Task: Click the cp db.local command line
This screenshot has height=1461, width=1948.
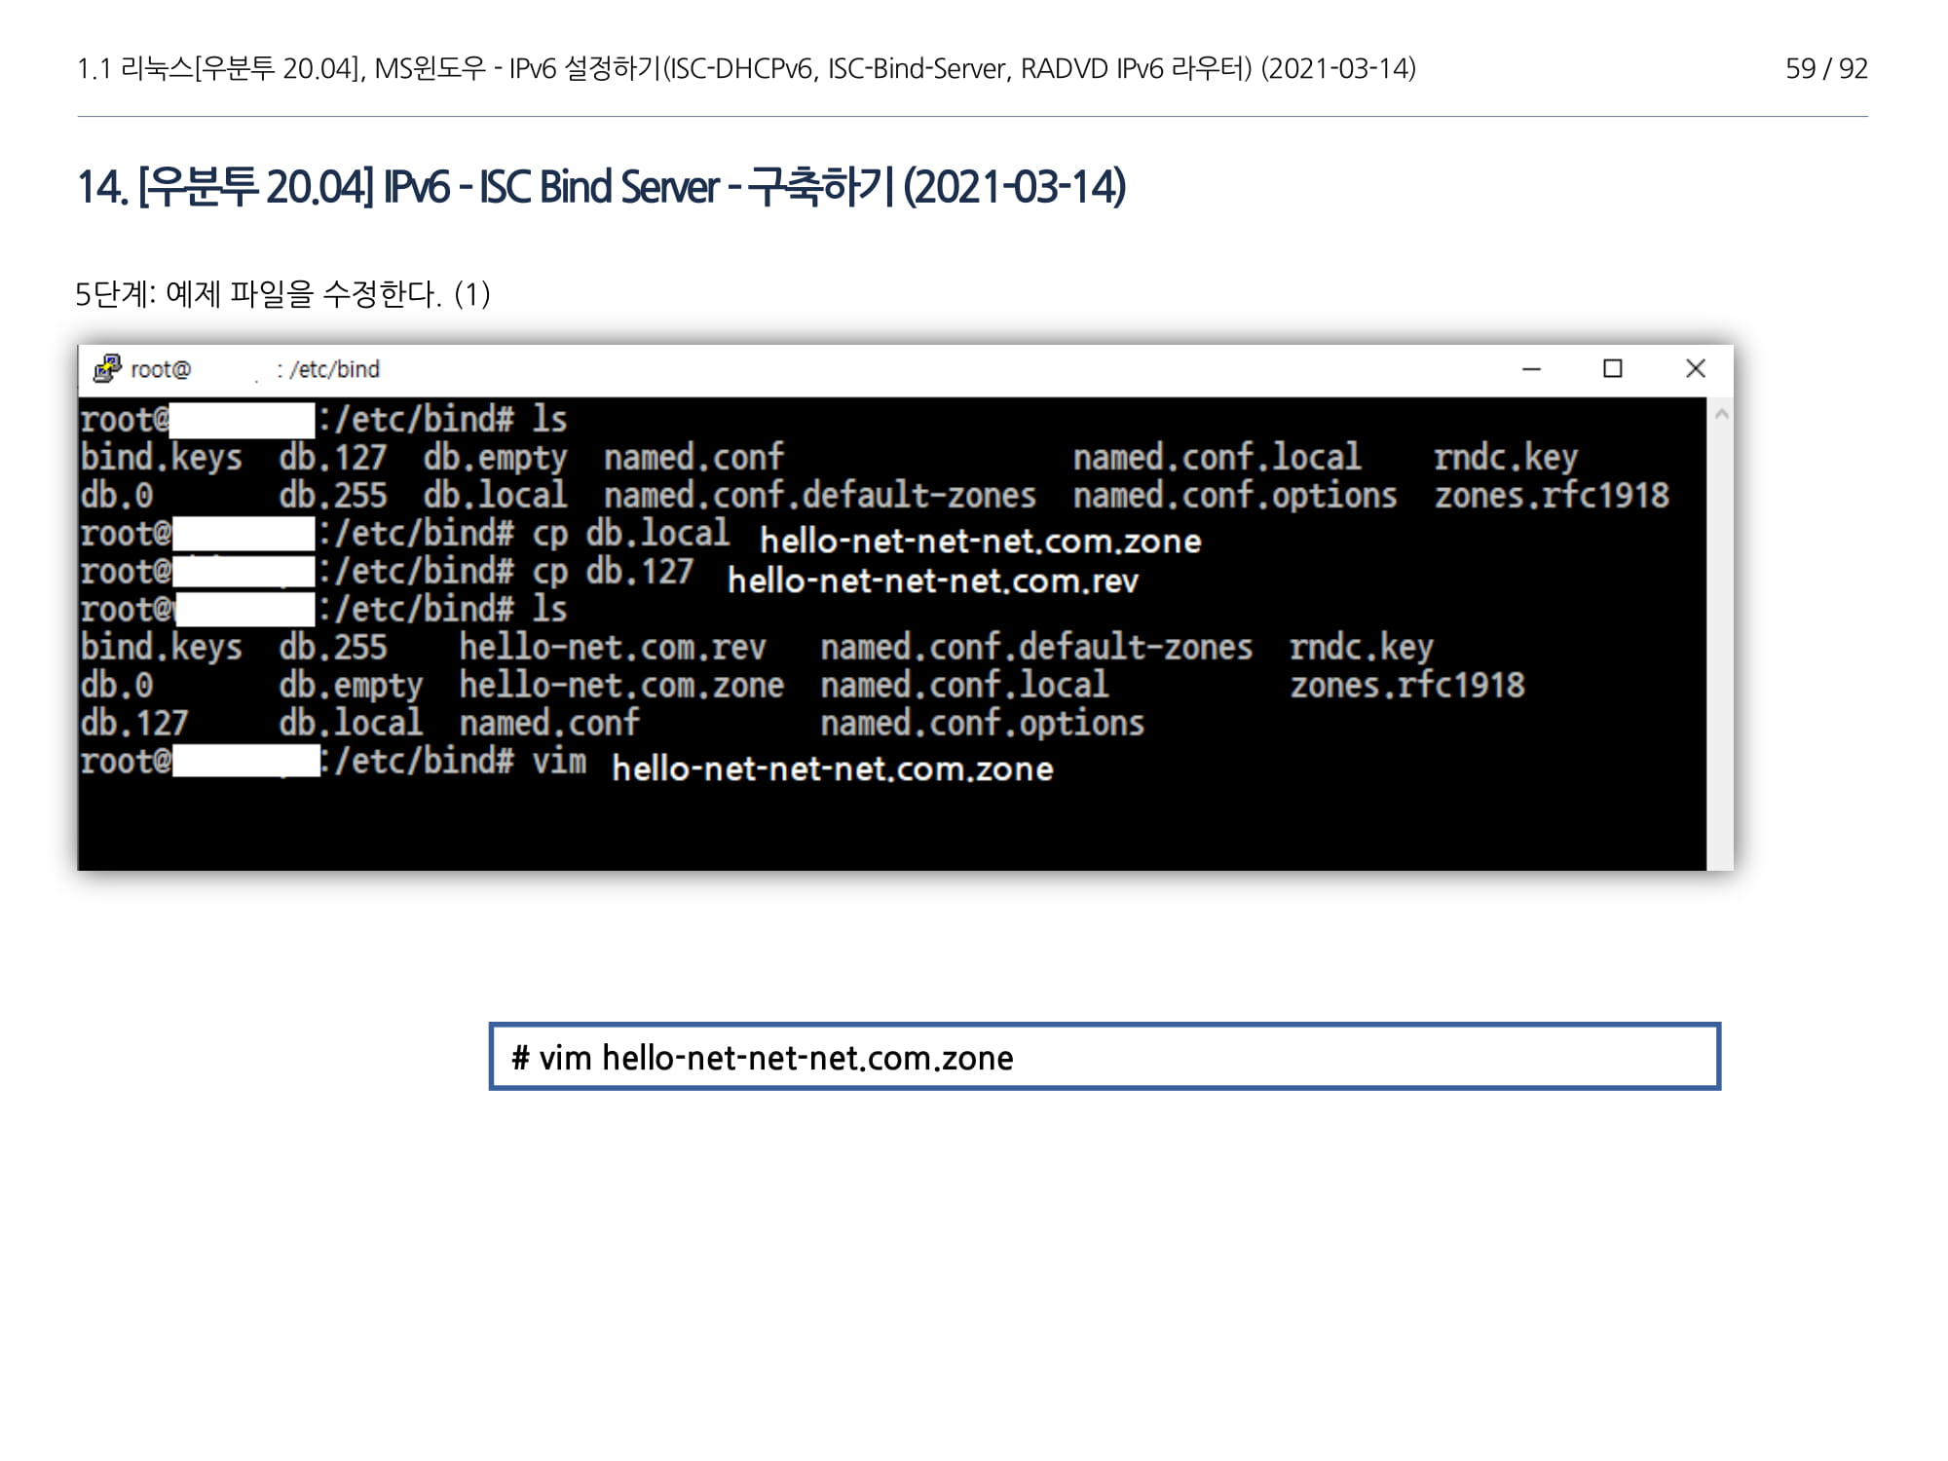Action: [x=630, y=534]
